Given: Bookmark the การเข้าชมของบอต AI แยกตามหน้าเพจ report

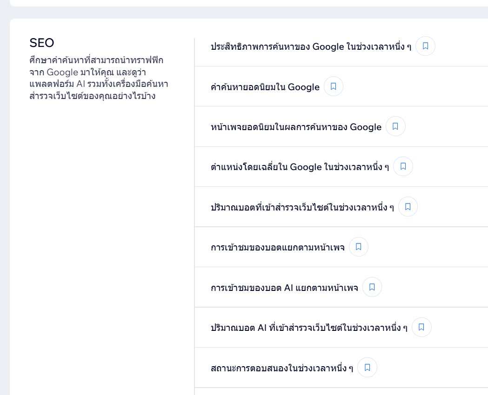Looking at the screenshot, I should [372, 287].
